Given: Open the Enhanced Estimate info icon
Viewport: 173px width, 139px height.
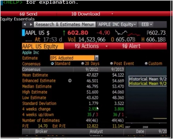Looking at the screenshot, I should coord(70,81).
